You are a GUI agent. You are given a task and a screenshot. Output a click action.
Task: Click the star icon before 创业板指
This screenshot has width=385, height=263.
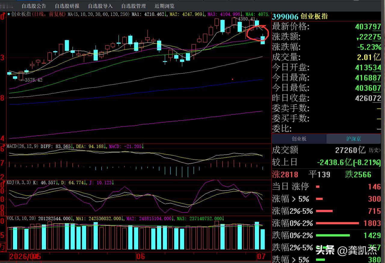point(9,14)
